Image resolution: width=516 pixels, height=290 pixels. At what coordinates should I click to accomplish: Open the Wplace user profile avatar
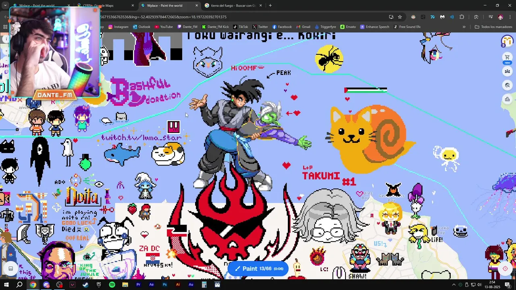pyautogui.click(x=507, y=41)
